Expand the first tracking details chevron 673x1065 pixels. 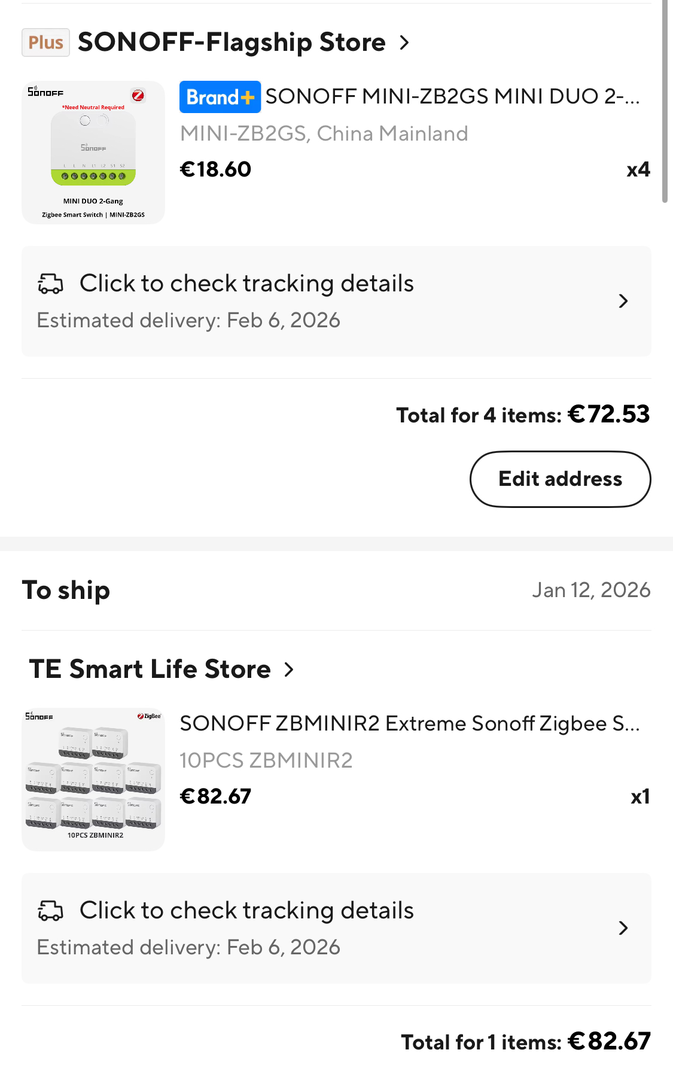click(x=623, y=301)
